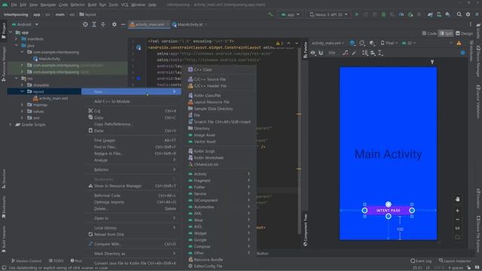Click the Sync Project with Gradle elephant icon

pos(430,14)
